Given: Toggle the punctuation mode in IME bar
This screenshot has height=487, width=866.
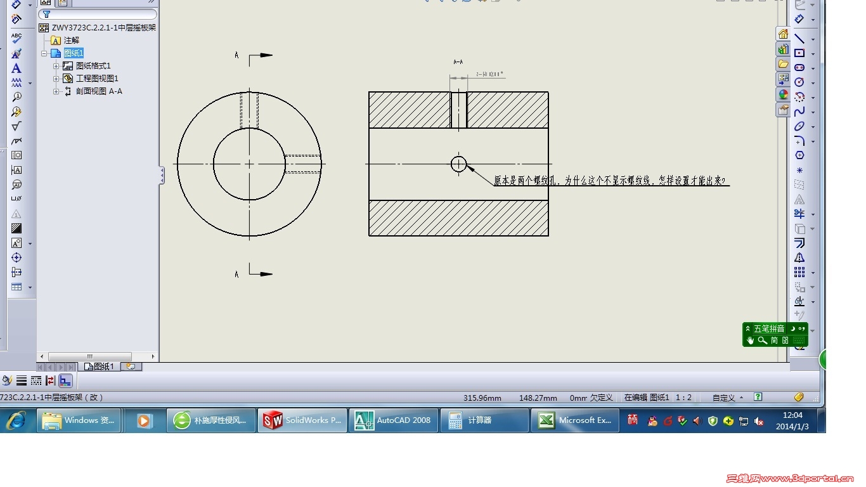Looking at the screenshot, I should (802, 328).
